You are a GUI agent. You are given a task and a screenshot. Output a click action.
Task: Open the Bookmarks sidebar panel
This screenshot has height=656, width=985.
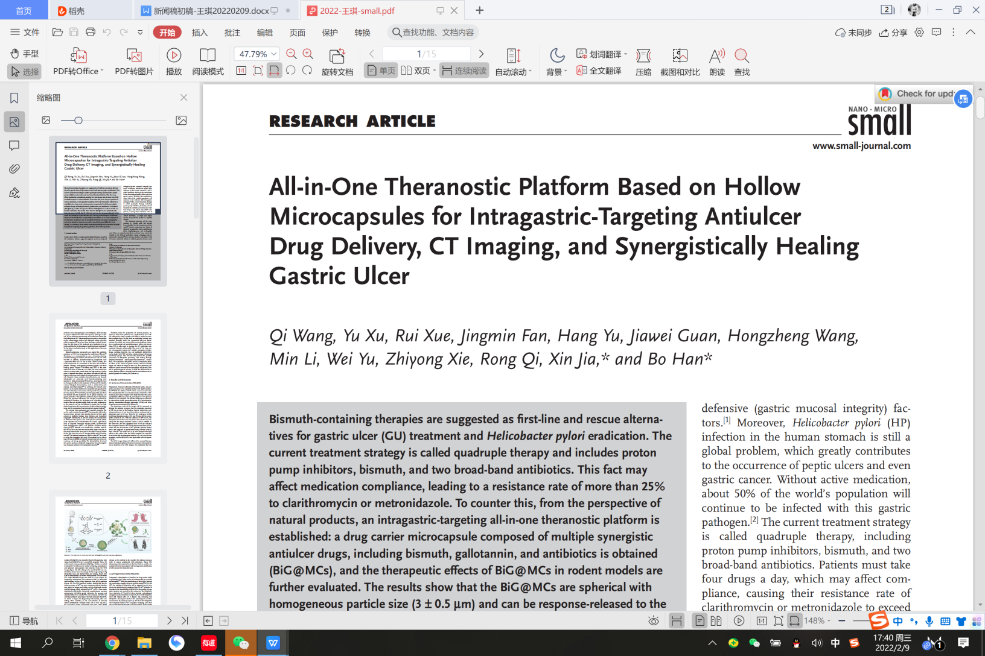click(x=14, y=98)
